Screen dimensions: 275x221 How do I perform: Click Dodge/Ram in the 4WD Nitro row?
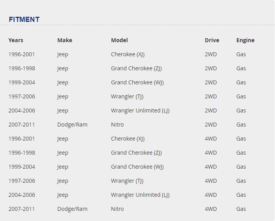point(72,209)
